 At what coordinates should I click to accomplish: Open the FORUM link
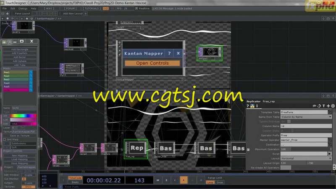(x=70, y=8)
